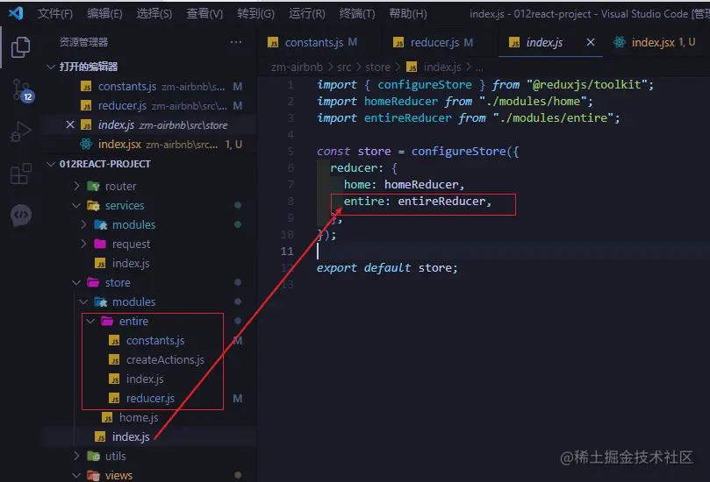Click breadcrumb trailing ellipsis segment
The width and height of the screenshot is (710, 482).
tap(479, 67)
